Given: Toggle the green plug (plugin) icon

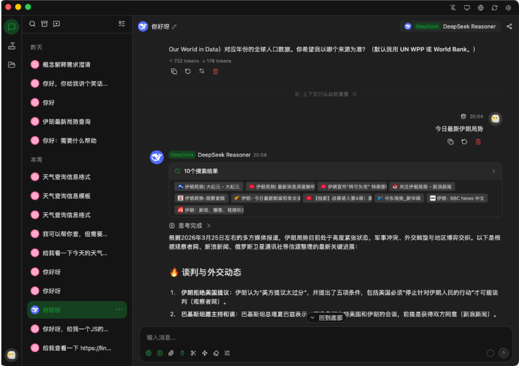Looking at the screenshot, I should (x=182, y=353).
